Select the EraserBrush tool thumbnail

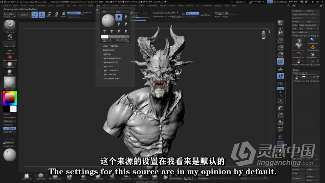[x=299, y=55]
